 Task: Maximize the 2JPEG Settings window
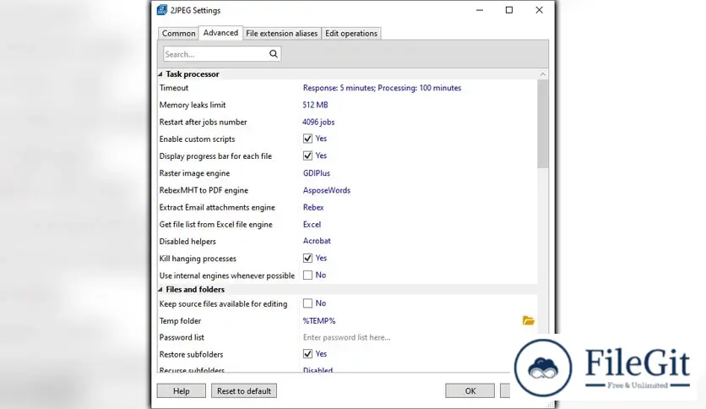pyautogui.click(x=509, y=10)
